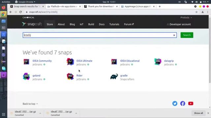Open the Activities overview
211x118 pixels.
click(6, 2)
